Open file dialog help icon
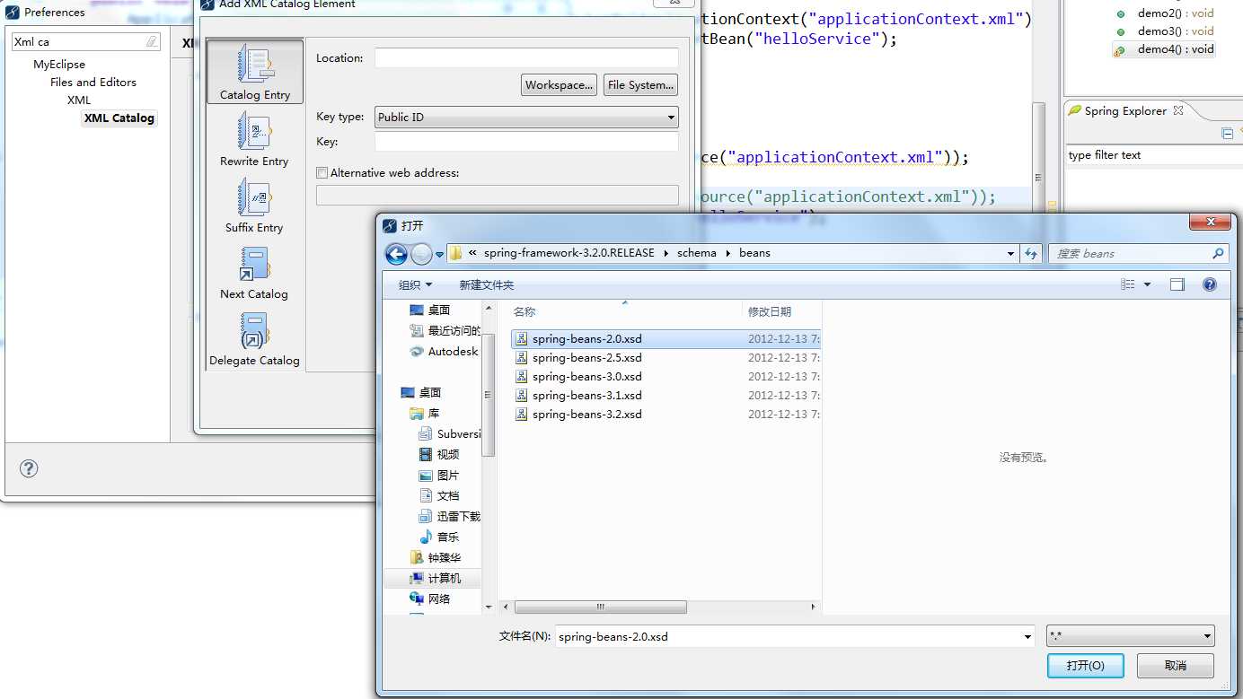 click(x=1210, y=284)
